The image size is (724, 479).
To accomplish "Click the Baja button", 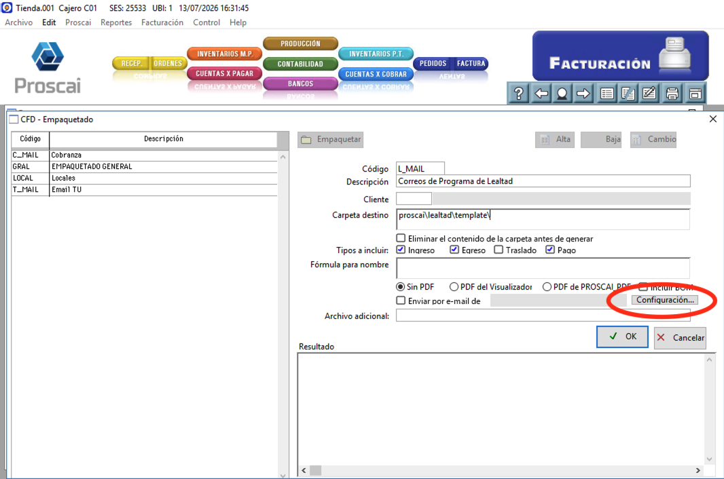I will (x=600, y=139).
